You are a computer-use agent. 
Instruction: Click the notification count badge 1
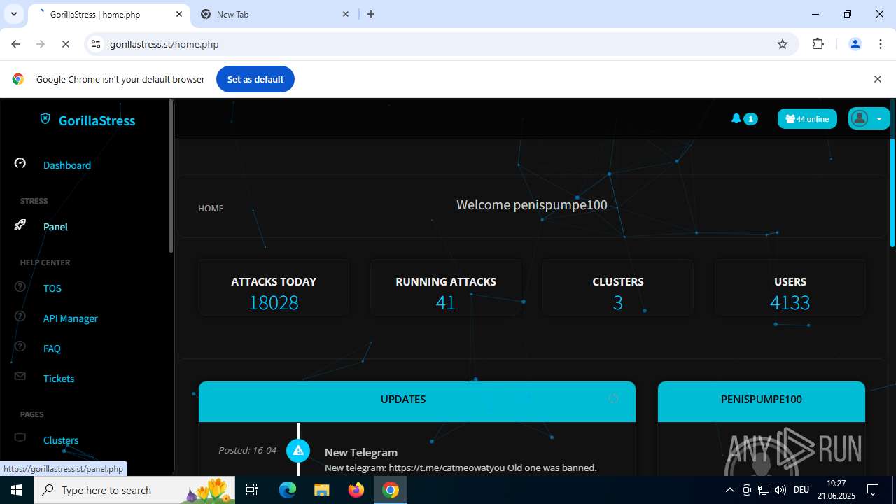tap(750, 119)
